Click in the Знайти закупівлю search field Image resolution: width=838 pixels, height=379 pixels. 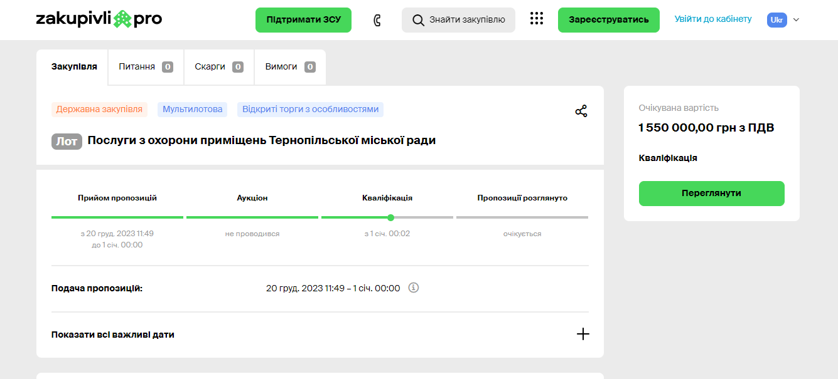pyautogui.click(x=458, y=20)
